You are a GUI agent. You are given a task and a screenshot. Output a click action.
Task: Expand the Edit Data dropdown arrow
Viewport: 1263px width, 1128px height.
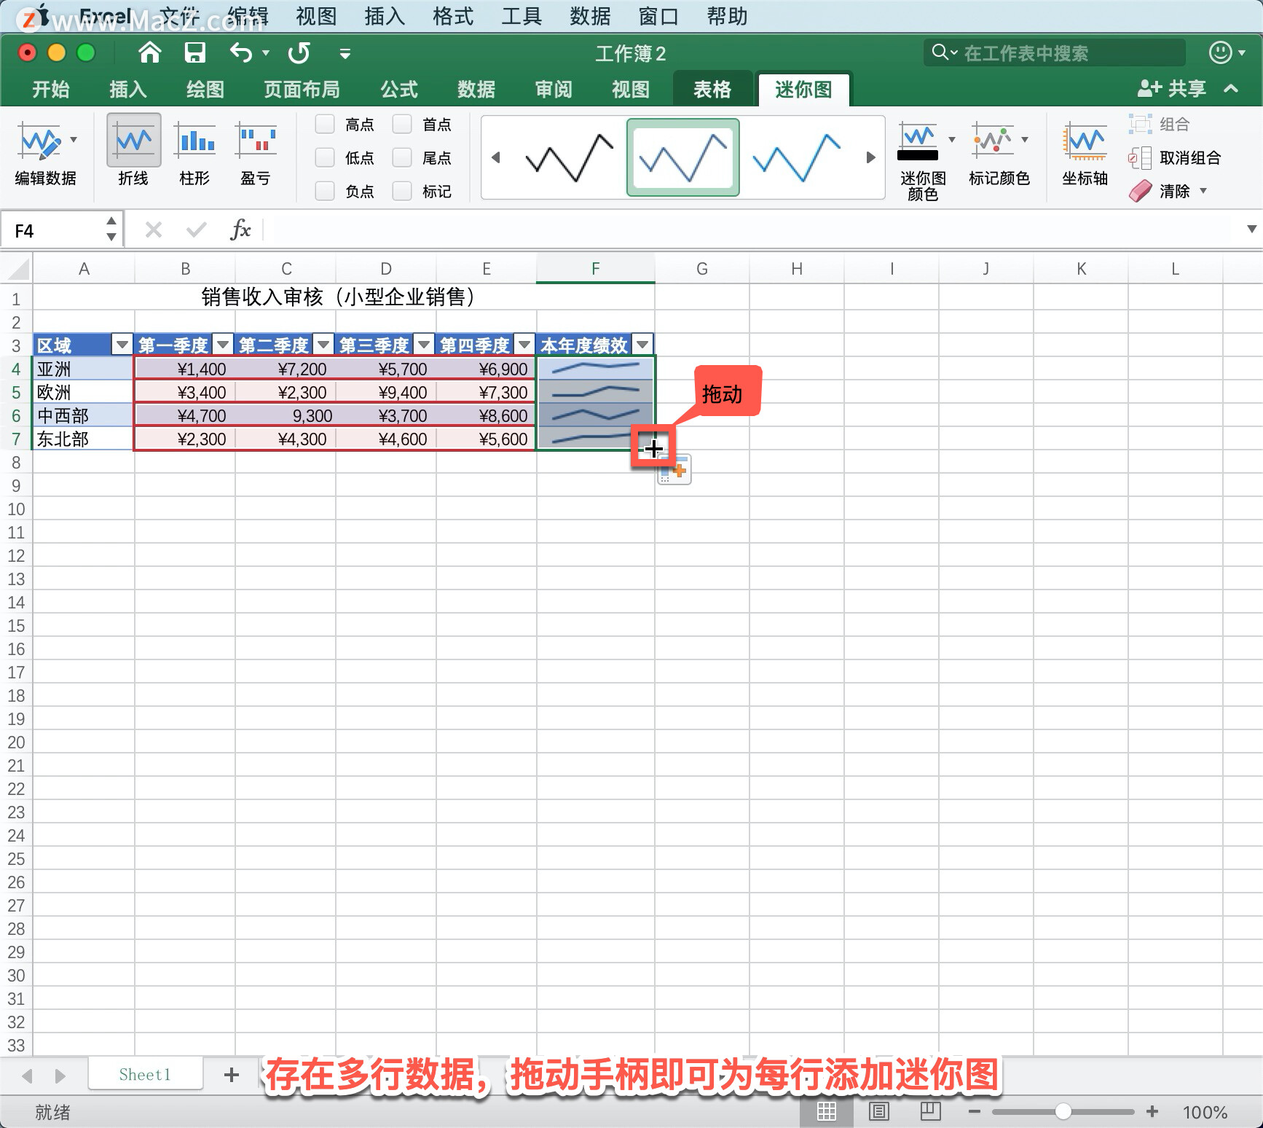click(x=74, y=138)
